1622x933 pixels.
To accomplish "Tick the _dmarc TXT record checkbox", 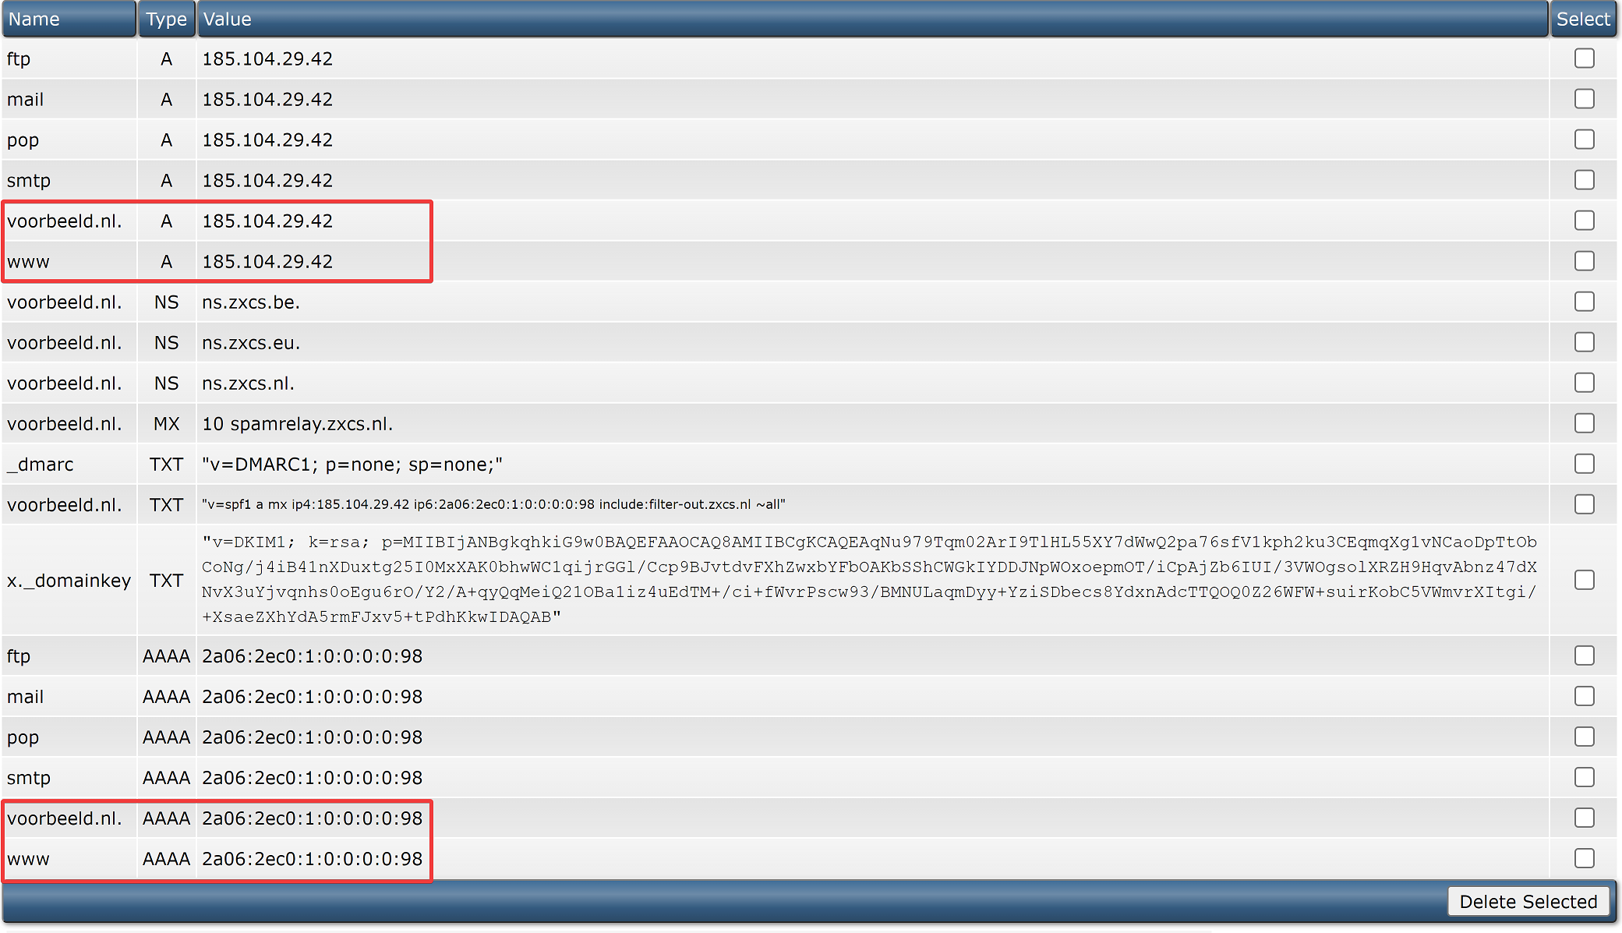I will (x=1584, y=464).
